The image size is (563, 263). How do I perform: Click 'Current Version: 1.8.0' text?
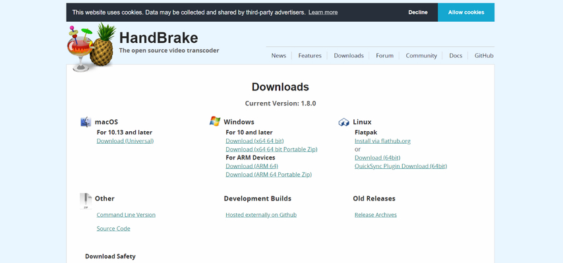click(280, 103)
